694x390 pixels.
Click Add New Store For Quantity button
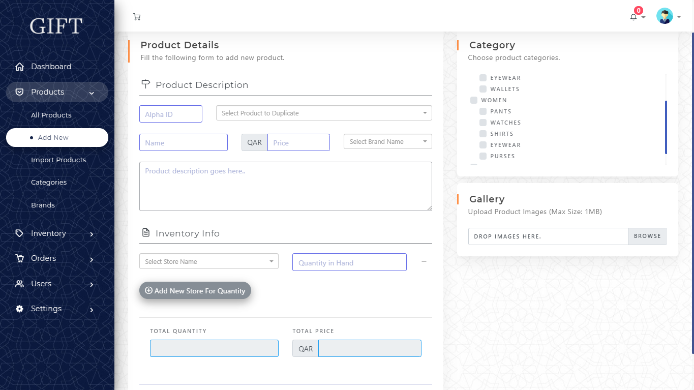point(195,291)
